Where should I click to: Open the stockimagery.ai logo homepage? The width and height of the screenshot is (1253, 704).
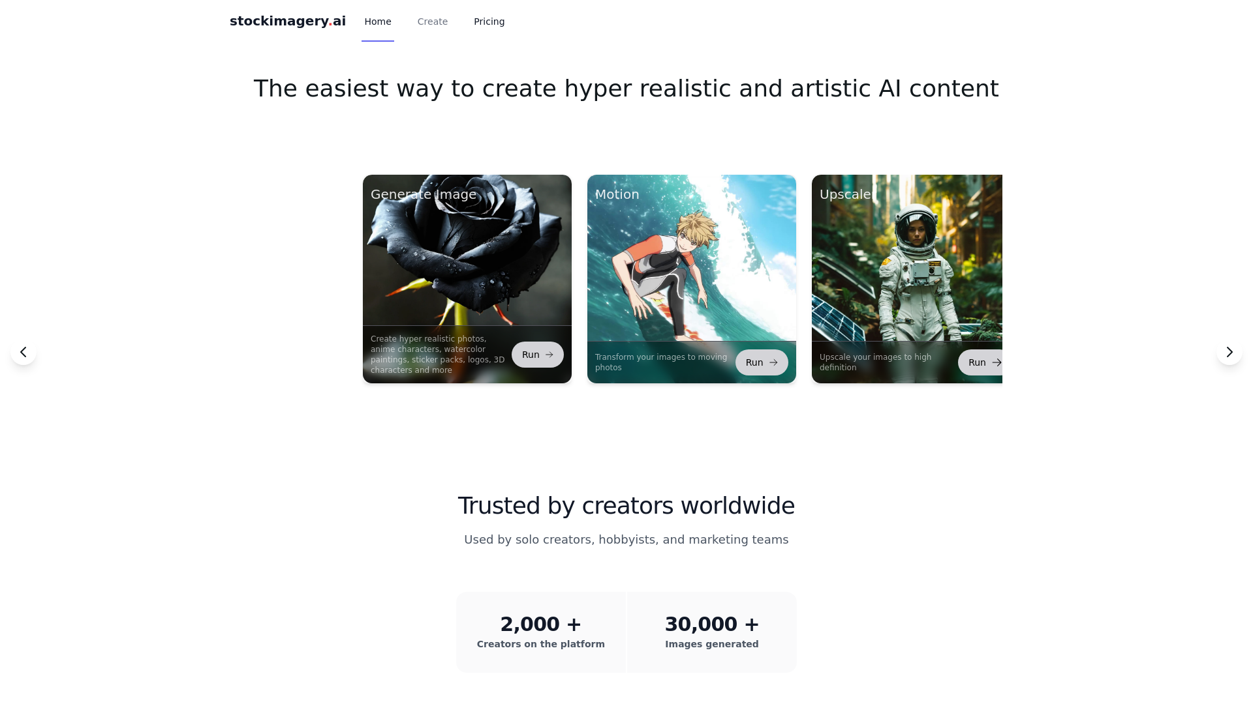coord(288,21)
